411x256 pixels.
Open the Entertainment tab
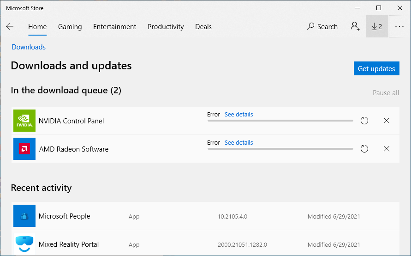pos(114,26)
